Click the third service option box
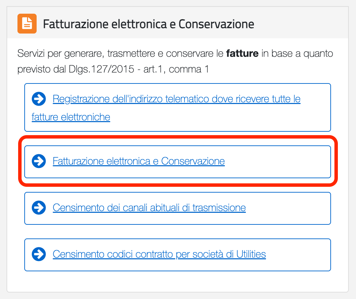 178,208
